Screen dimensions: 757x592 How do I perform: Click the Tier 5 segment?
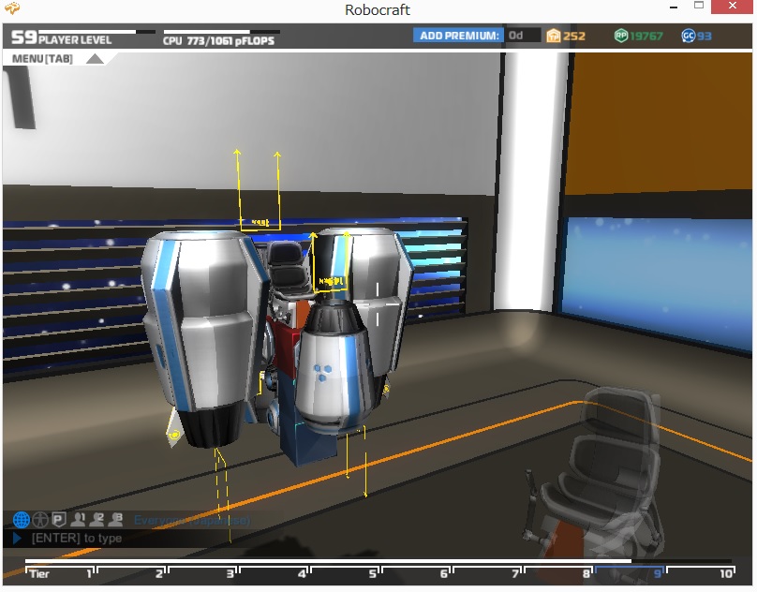pyautogui.click(x=344, y=573)
